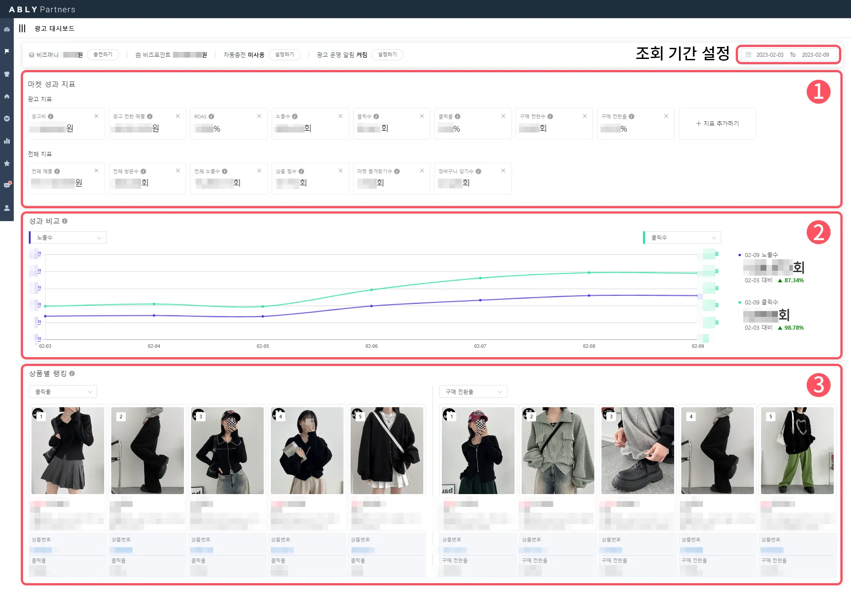This screenshot has width=851, height=592.
Task: Open the bar chart statistics icon
Action: pyautogui.click(x=7, y=141)
